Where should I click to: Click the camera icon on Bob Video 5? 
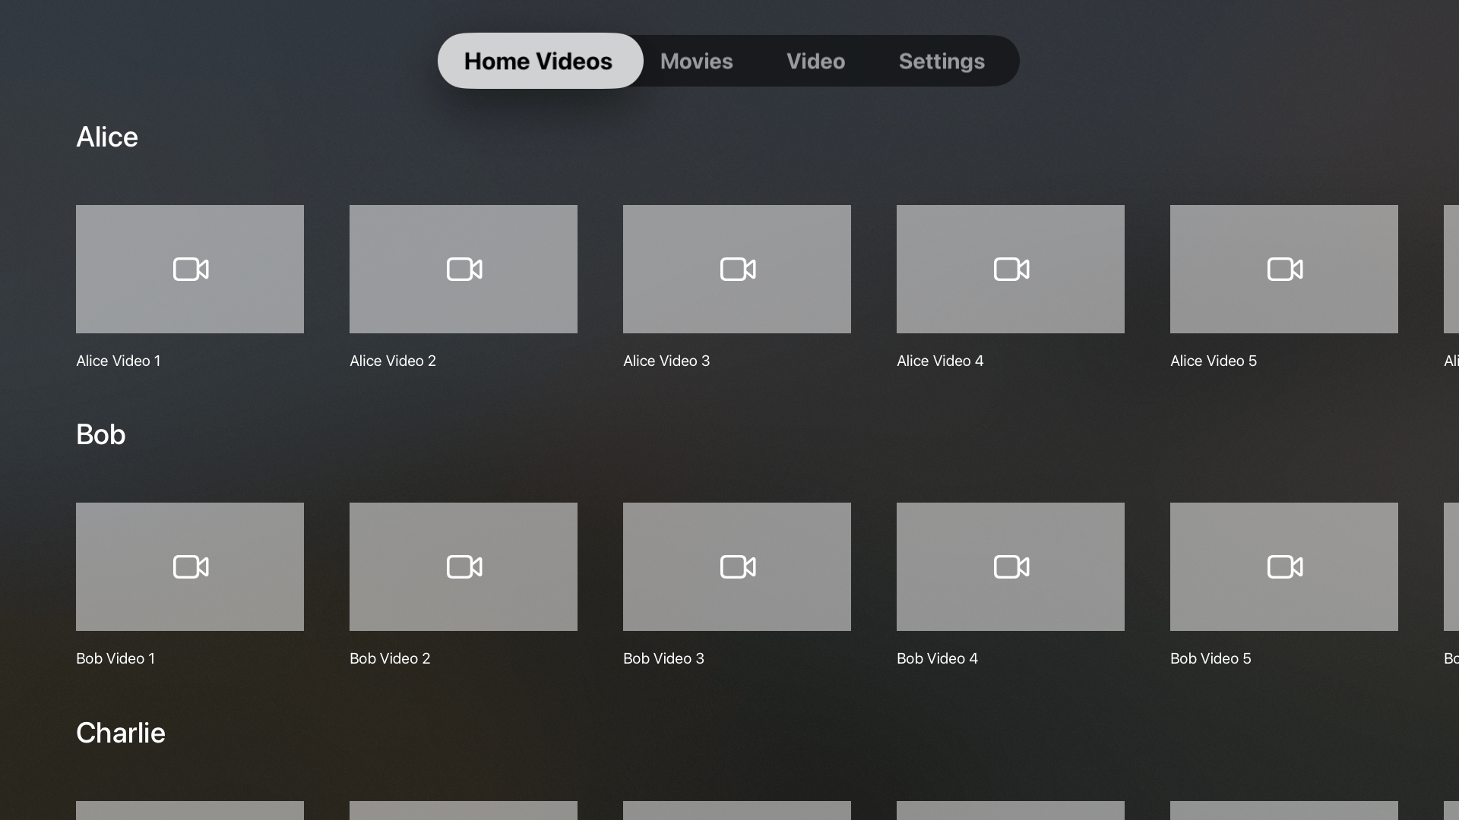click(1283, 566)
